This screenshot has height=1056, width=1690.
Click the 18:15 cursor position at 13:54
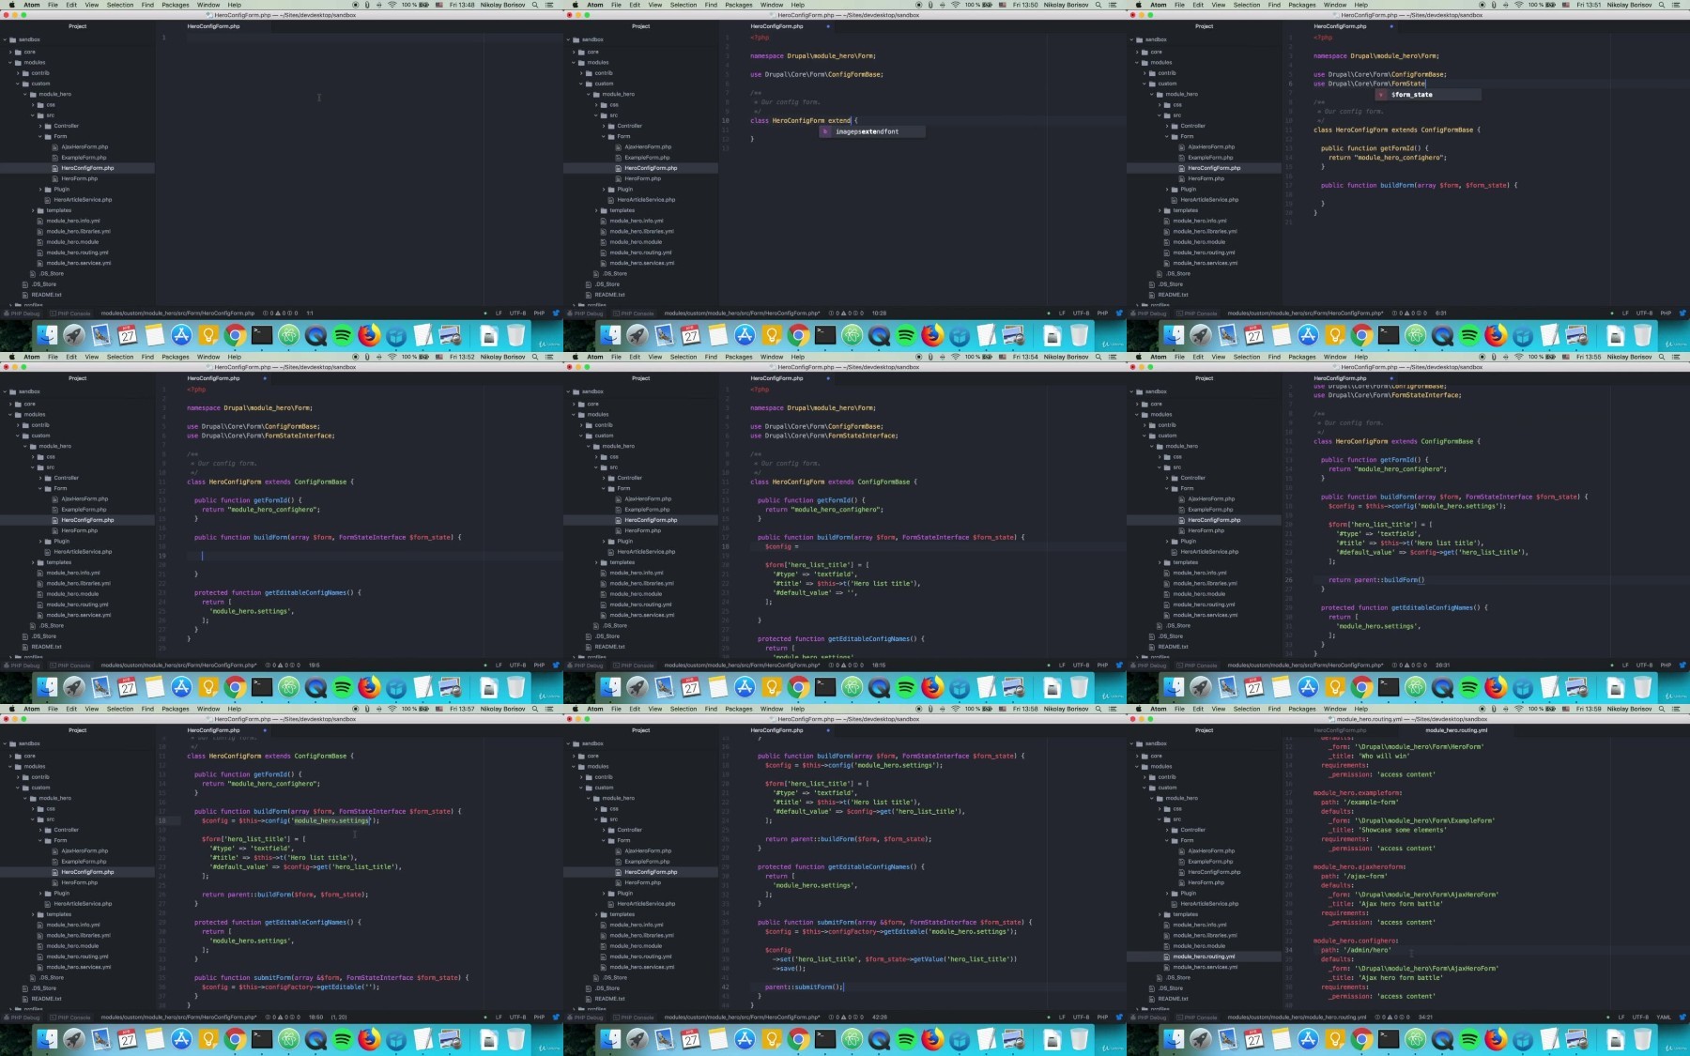pos(879,666)
